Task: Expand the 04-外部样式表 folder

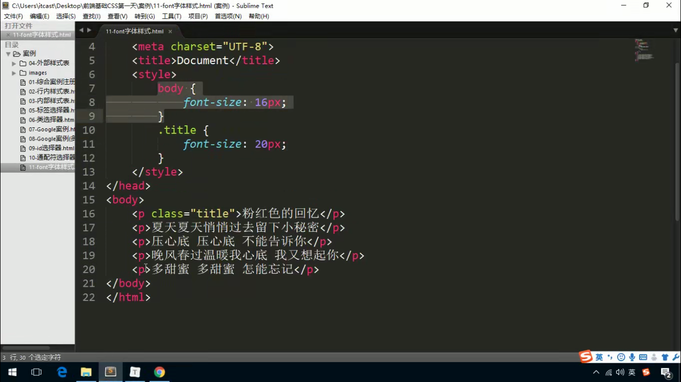Action: pyautogui.click(x=14, y=64)
